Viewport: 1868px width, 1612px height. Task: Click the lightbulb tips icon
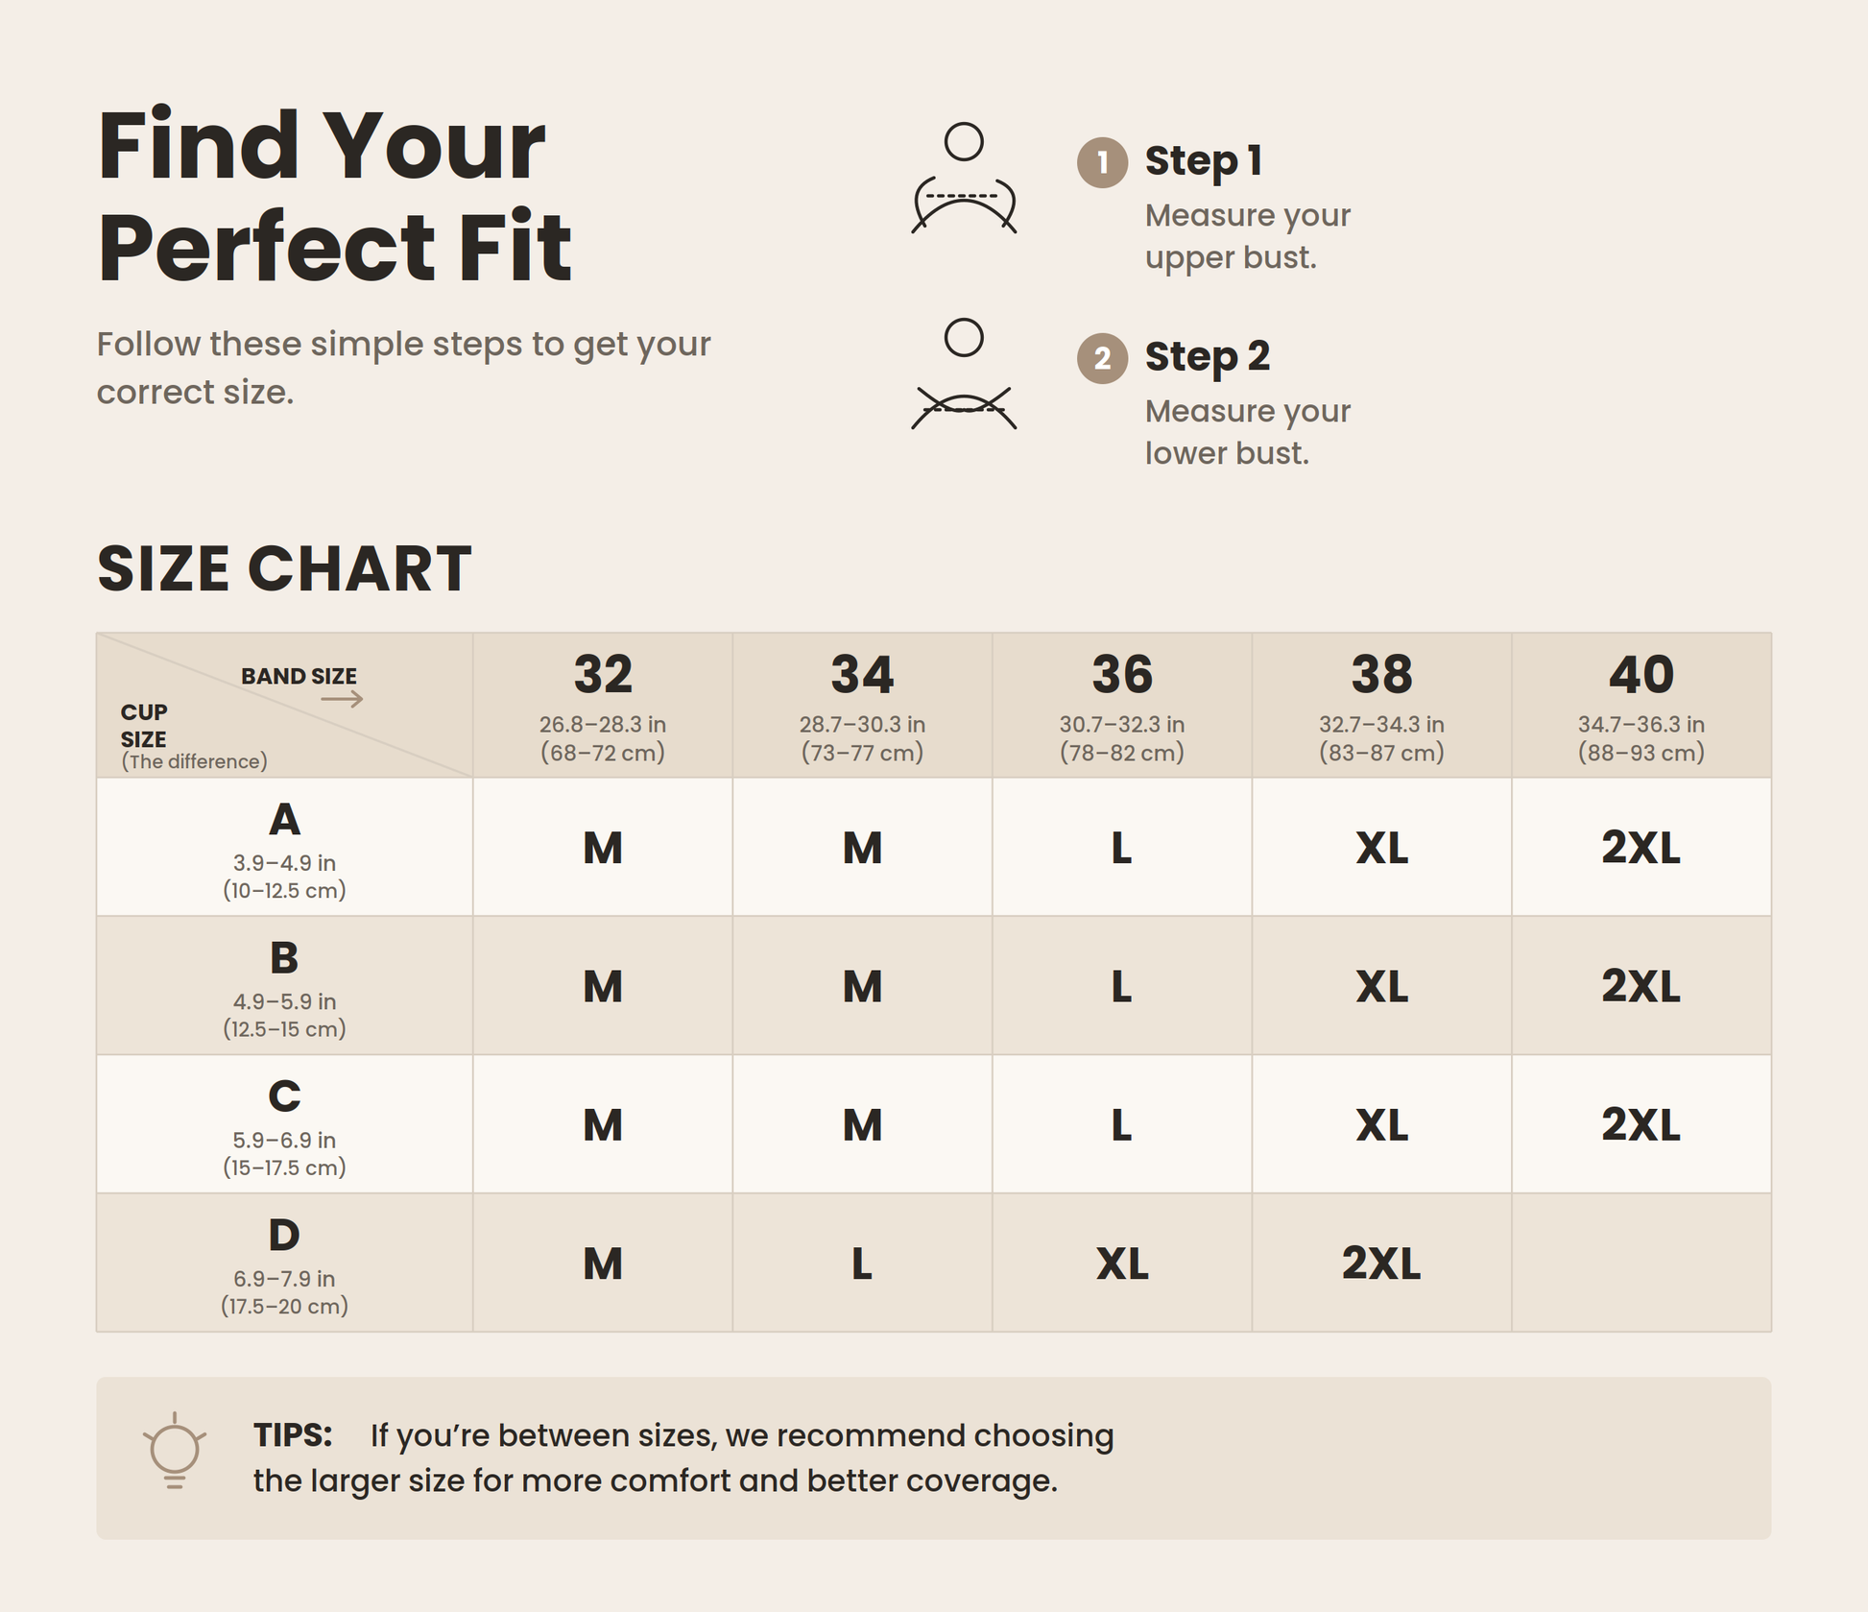pyautogui.click(x=174, y=1452)
